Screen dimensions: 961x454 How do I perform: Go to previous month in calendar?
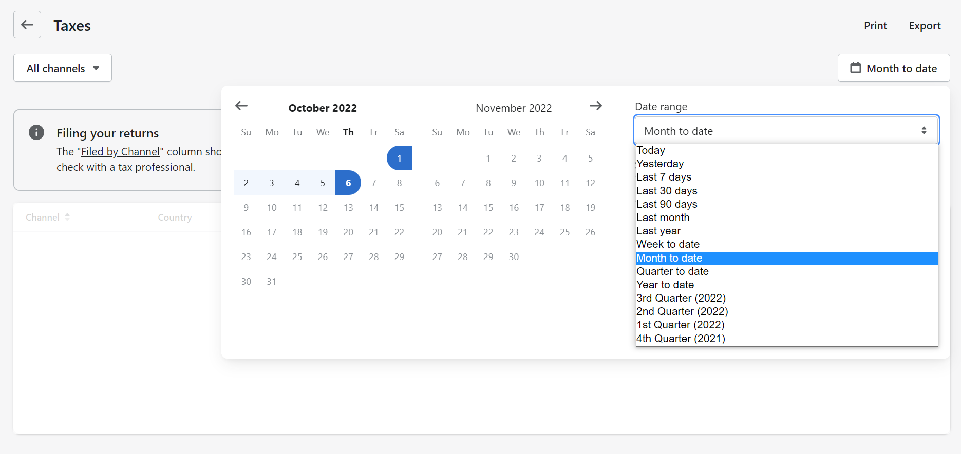tap(241, 106)
